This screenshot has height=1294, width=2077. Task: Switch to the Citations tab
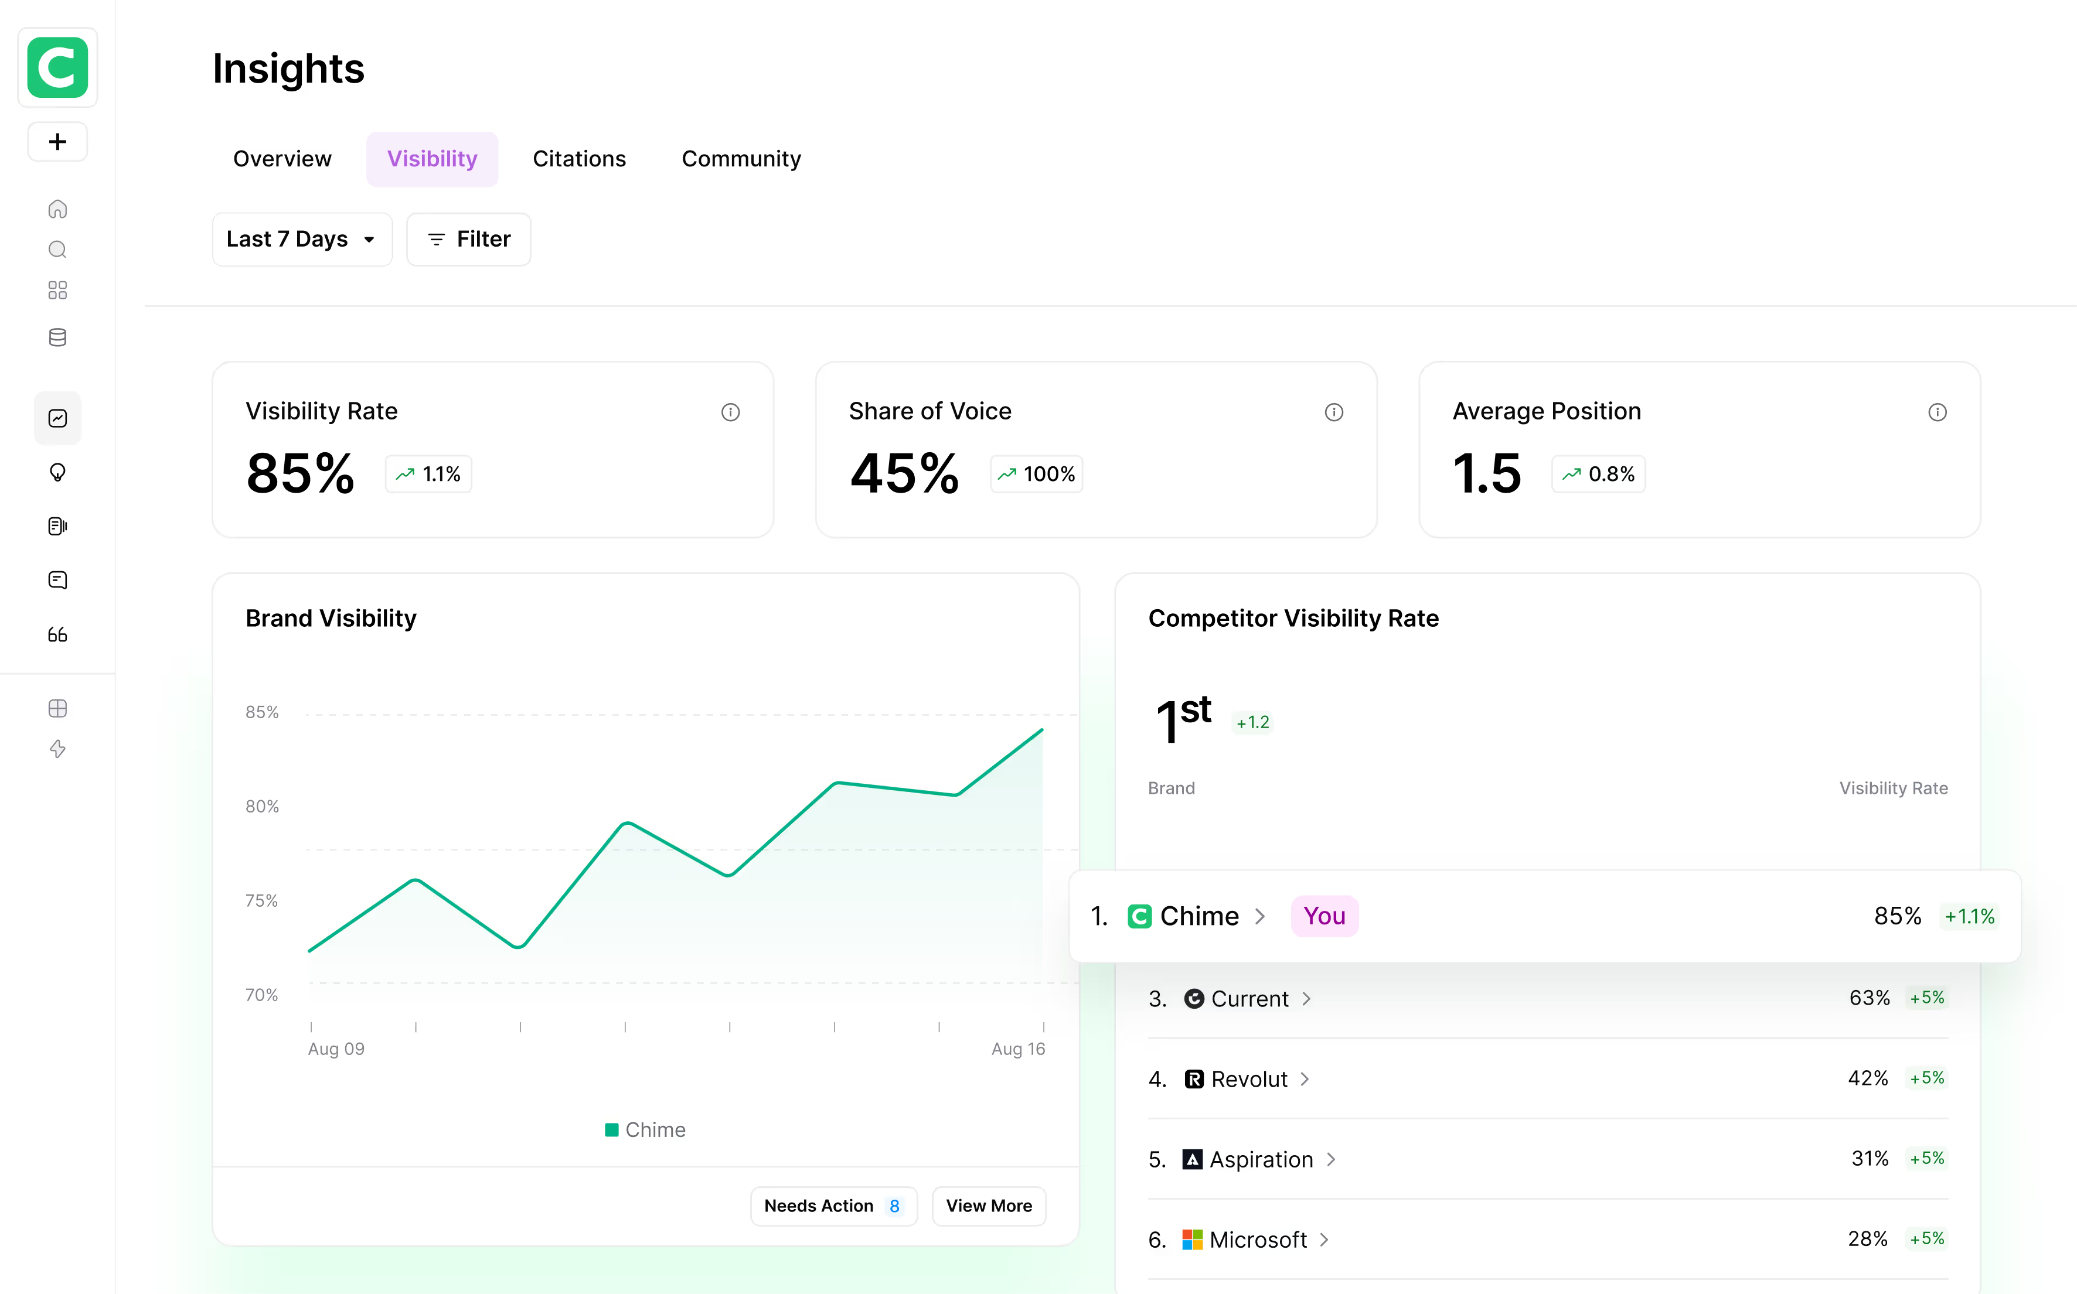(580, 158)
